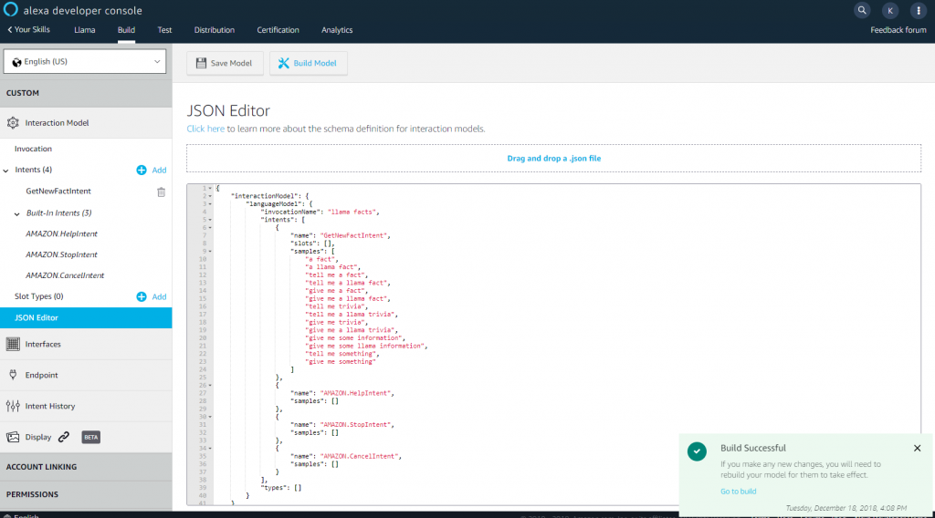
Task: Place cursor on "llama facts" invocation name text
Action: coord(352,212)
